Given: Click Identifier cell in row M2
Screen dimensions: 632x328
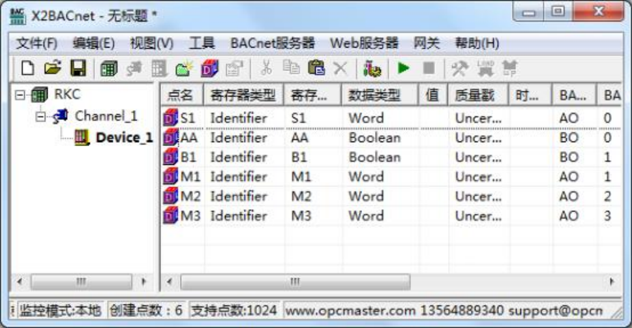Looking at the screenshot, I should pyautogui.click(x=239, y=196).
